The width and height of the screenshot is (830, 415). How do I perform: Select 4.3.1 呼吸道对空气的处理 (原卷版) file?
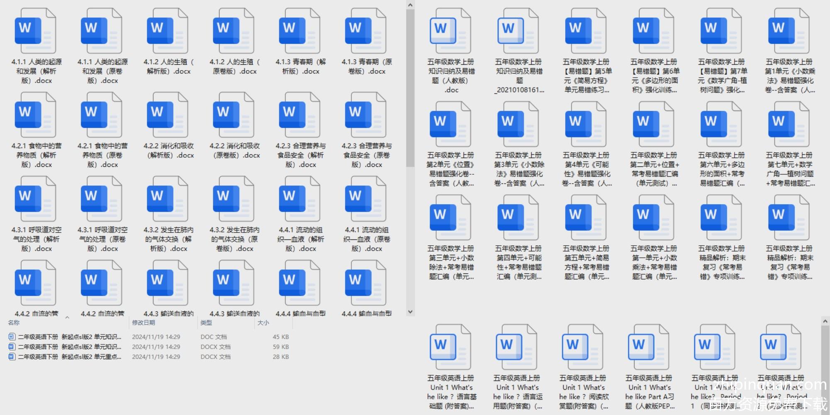click(x=102, y=199)
